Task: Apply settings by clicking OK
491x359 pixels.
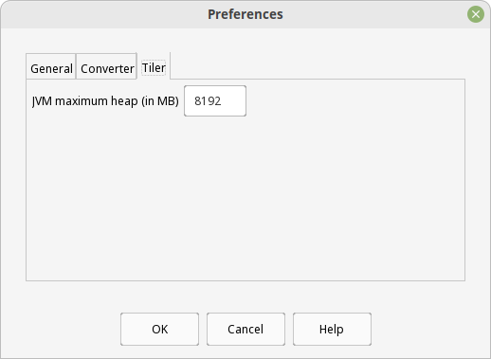Action: (x=159, y=329)
